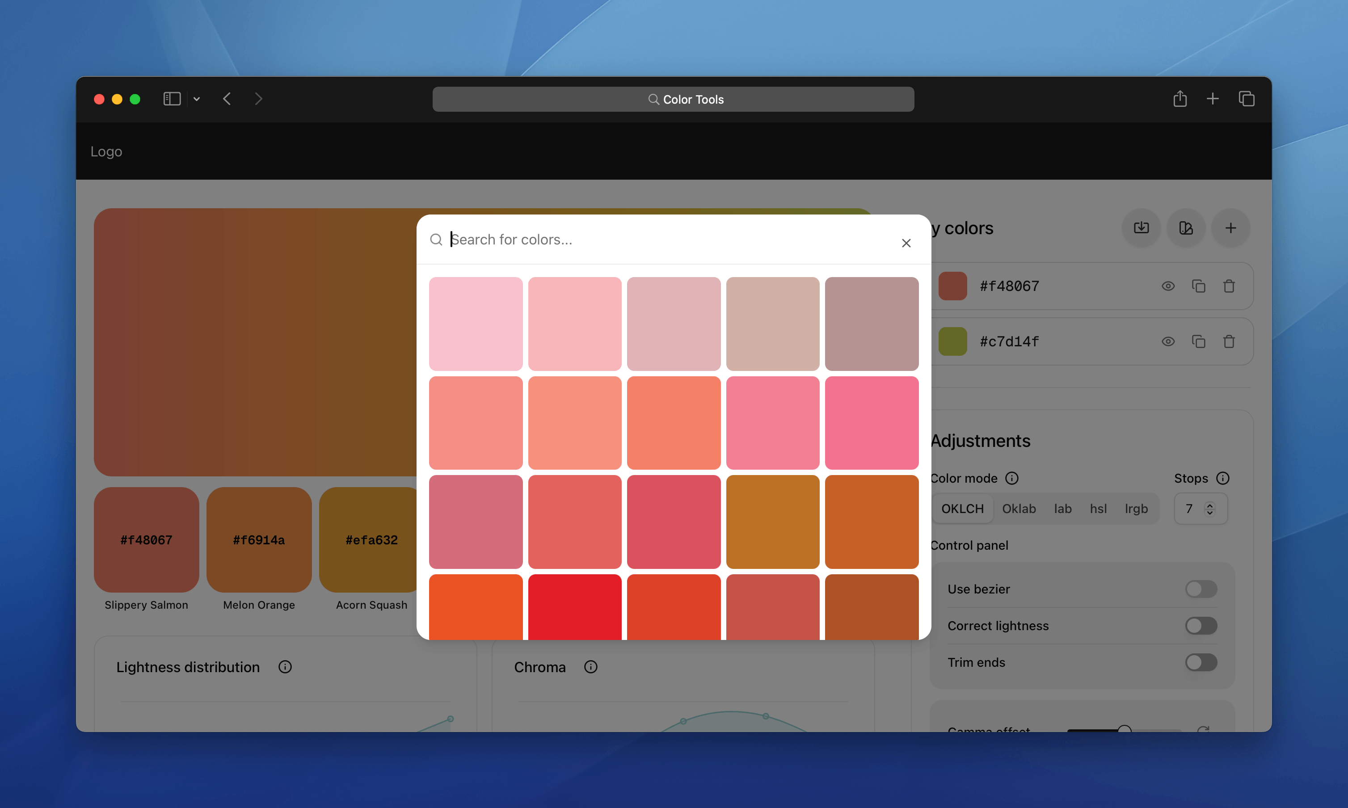Delete the #c7d14f color
Viewport: 1348px width, 808px height.
(x=1229, y=341)
